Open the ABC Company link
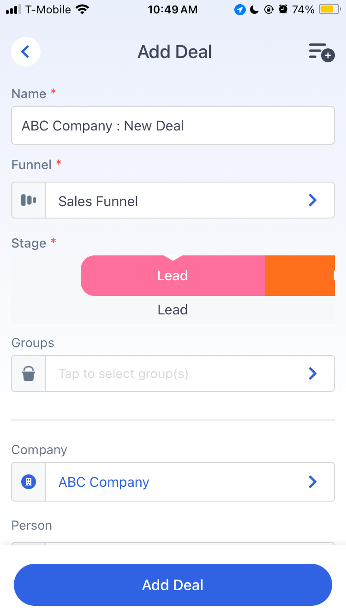The image size is (346, 615). click(x=104, y=482)
